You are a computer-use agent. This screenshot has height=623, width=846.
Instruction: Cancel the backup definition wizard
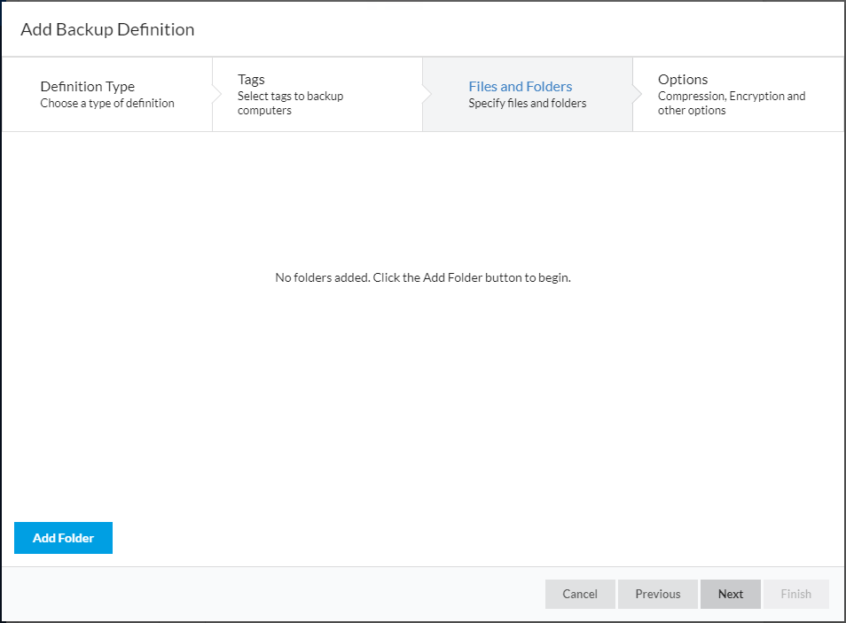pyautogui.click(x=580, y=594)
